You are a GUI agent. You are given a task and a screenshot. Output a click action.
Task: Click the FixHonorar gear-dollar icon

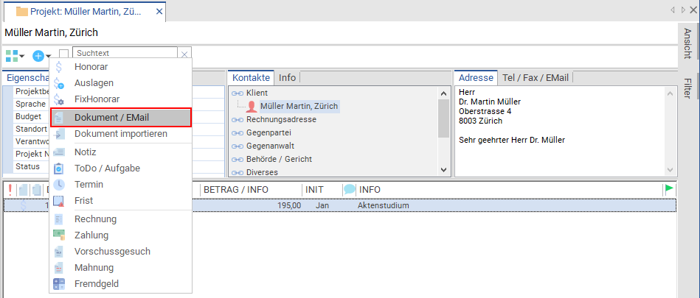(59, 100)
